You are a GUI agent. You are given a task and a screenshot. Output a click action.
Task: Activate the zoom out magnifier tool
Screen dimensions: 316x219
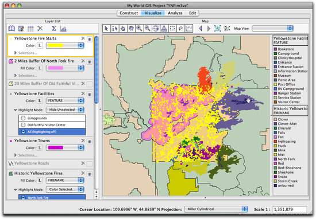[148, 29]
